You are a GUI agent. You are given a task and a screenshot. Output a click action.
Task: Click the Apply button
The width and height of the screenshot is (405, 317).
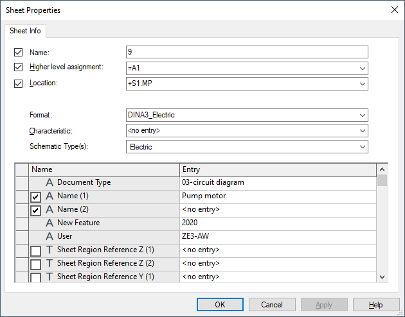(324, 305)
